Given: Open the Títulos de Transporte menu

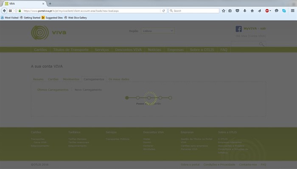Looking at the screenshot, I should pos(71,50).
